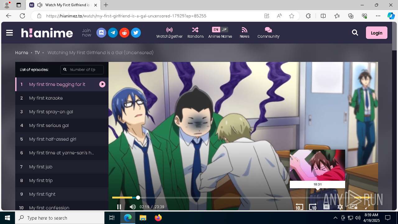
Task: Open the Copilot sidebar
Action: pyautogui.click(x=391, y=16)
